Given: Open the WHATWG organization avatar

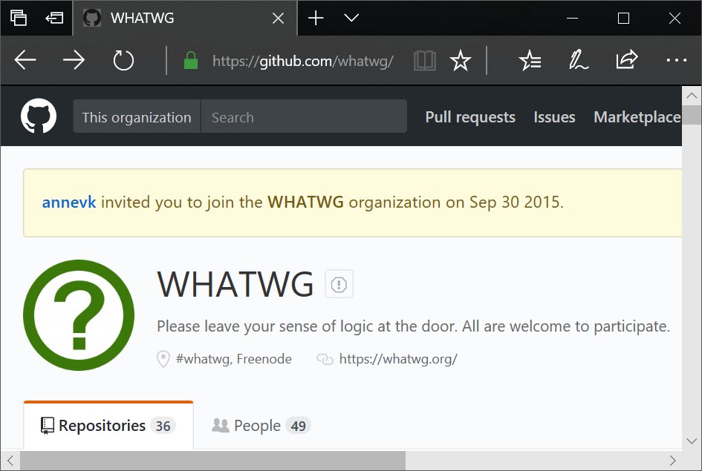Looking at the screenshot, I should click(78, 315).
